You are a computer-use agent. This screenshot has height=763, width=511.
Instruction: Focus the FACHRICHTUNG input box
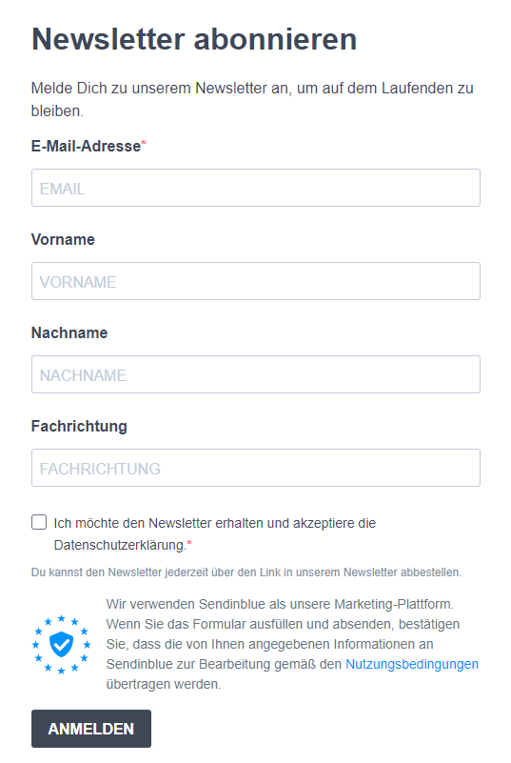tap(256, 468)
